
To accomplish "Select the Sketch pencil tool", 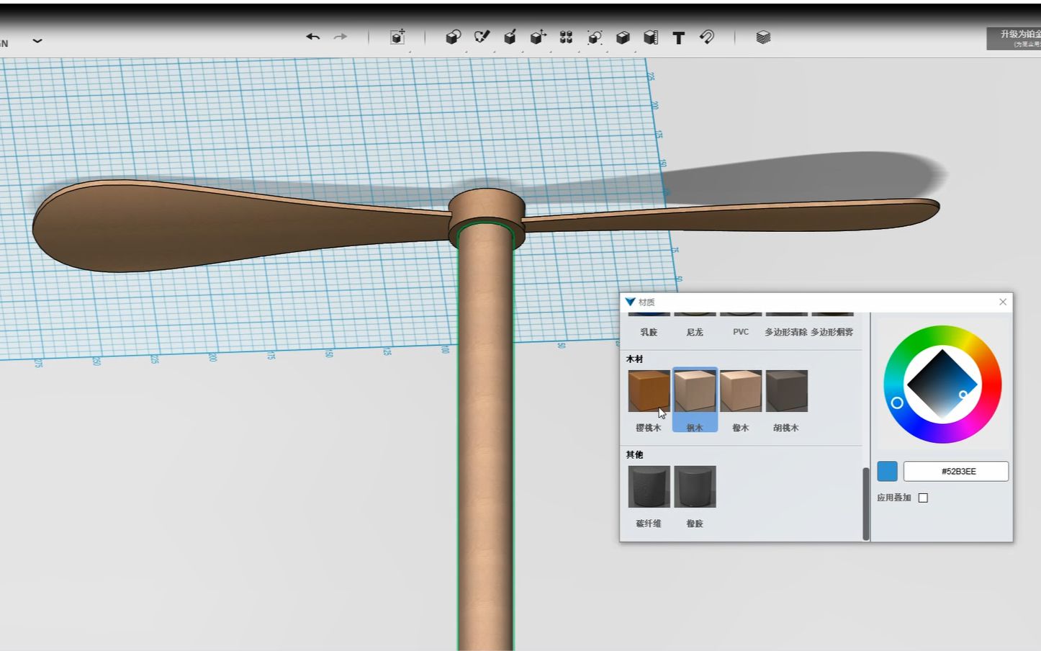I will point(482,37).
